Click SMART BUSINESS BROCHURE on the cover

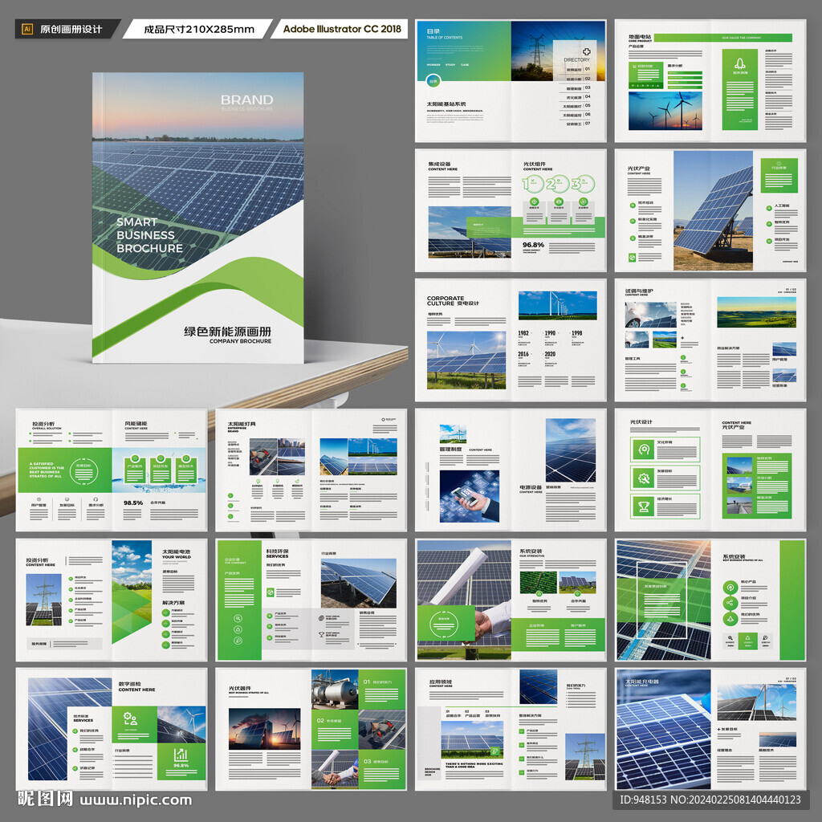[x=149, y=235]
